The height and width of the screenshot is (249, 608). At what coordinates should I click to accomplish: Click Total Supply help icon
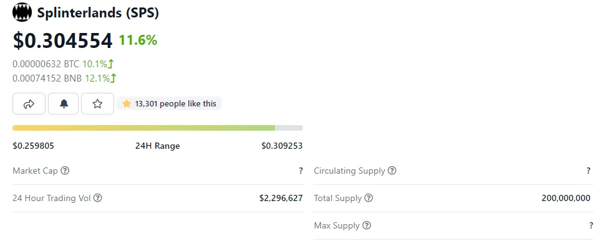click(x=369, y=198)
